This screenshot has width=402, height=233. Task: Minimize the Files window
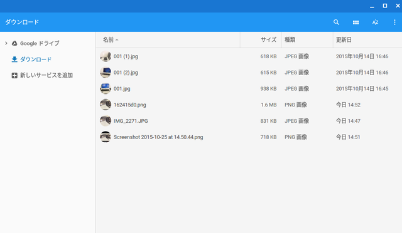372,6
